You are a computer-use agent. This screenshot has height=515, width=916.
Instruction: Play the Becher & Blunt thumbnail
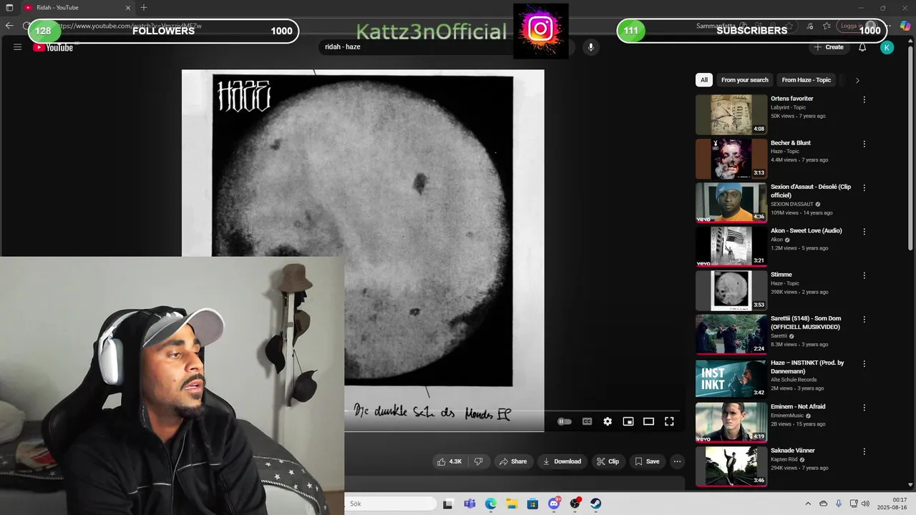pyautogui.click(x=731, y=158)
